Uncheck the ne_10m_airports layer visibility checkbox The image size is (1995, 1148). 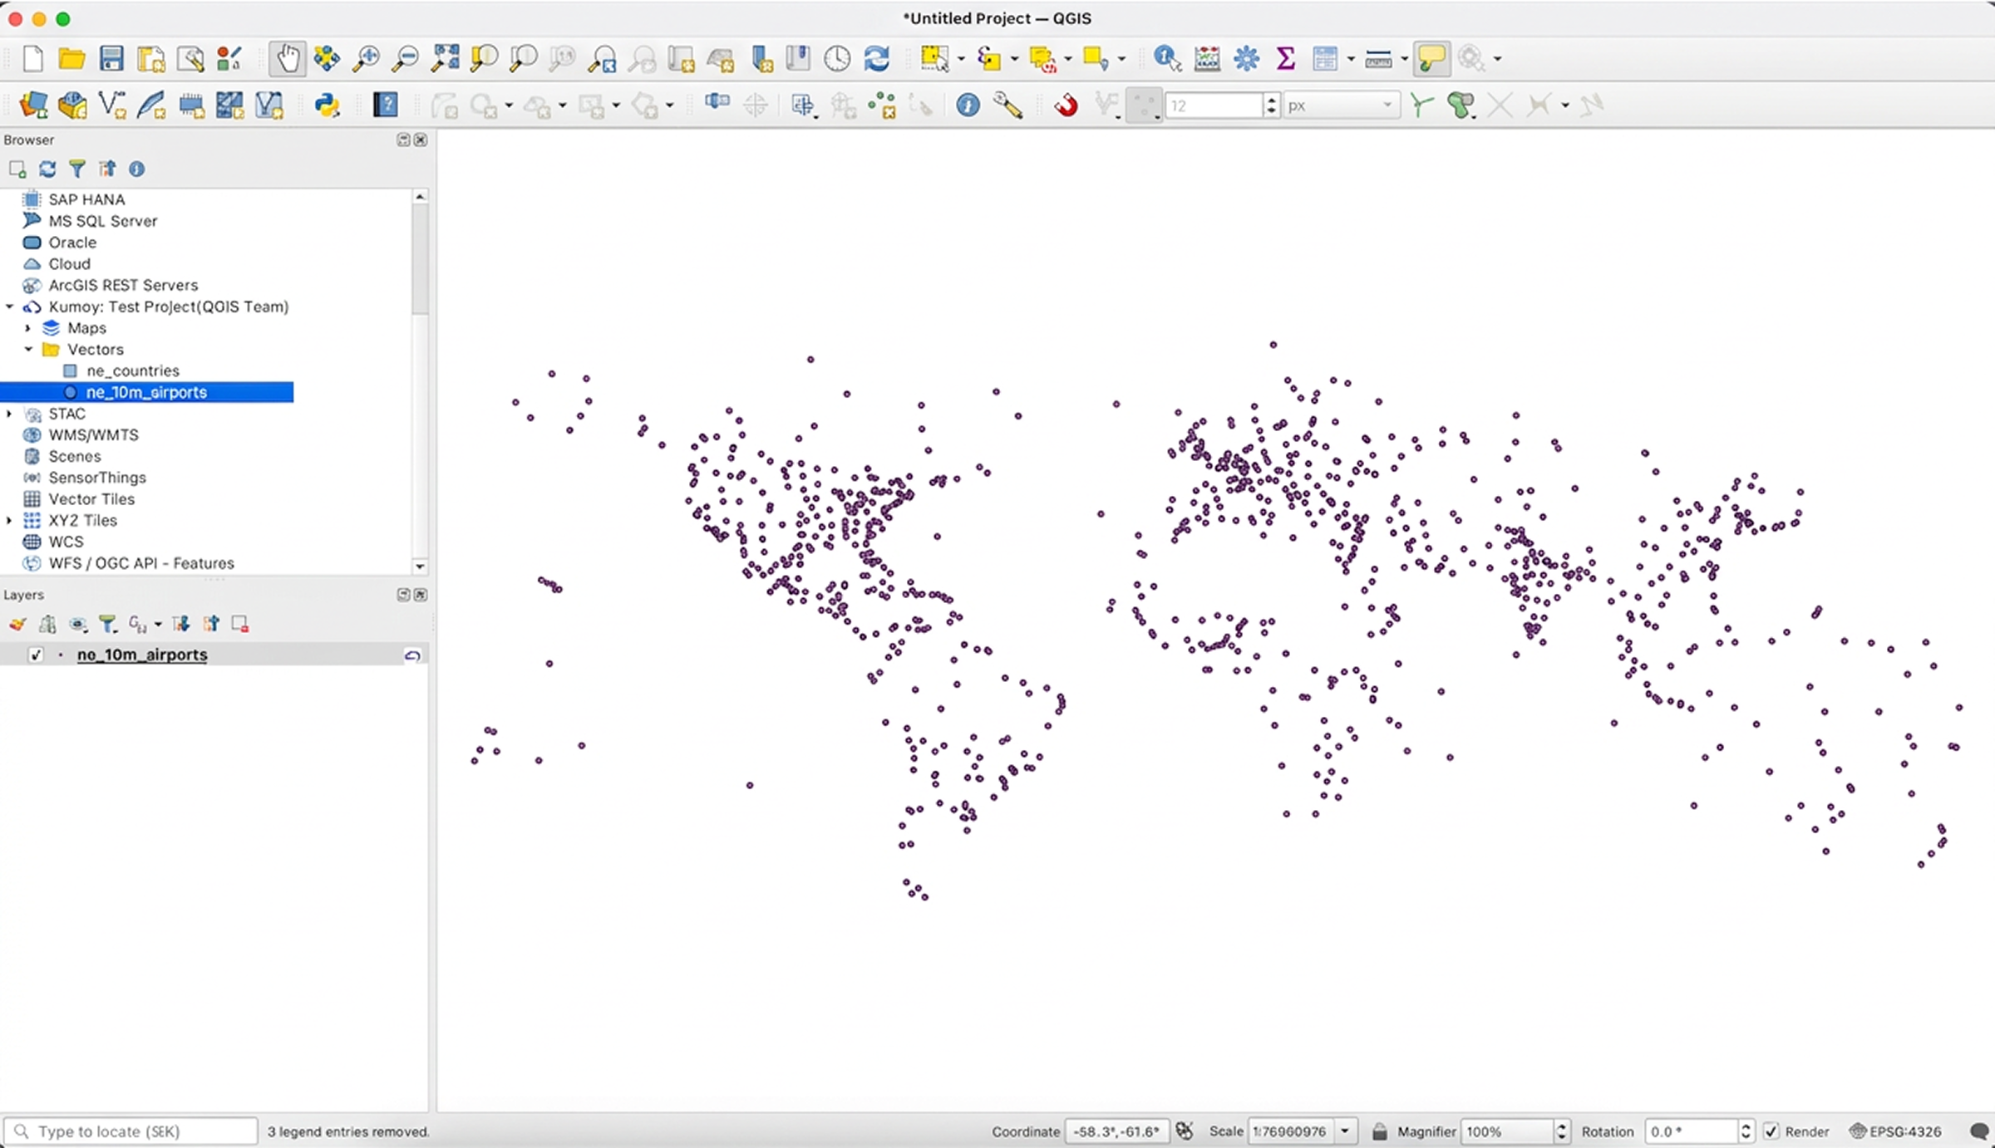click(x=36, y=655)
